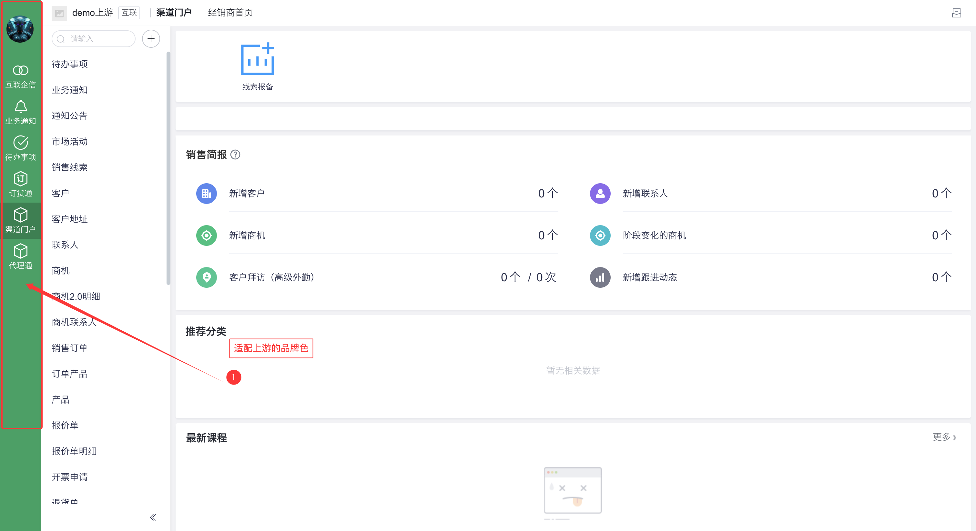Click the 阶段变化的商机 label
This screenshot has width=976, height=531.
tap(655, 235)
